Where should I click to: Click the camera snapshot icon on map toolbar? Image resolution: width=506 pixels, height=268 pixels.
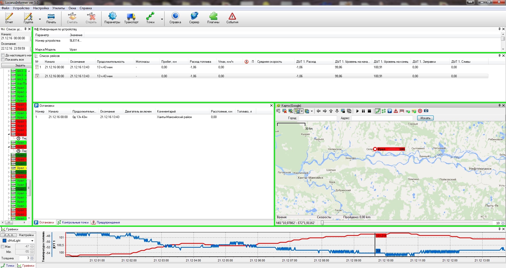coord(426,111)
